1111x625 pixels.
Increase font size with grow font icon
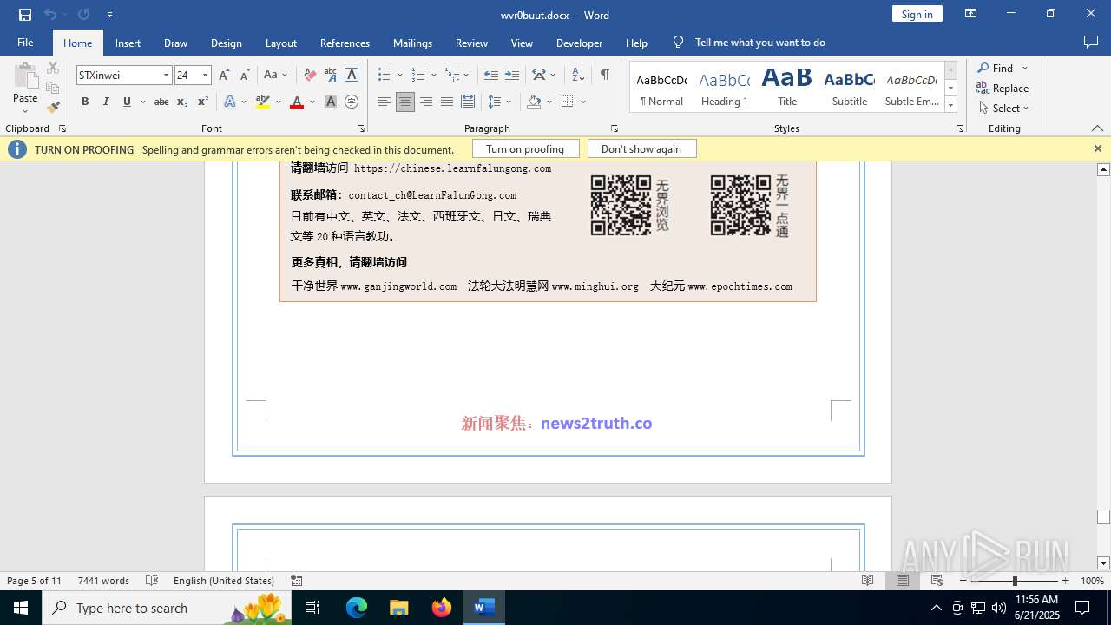point(225,76)
